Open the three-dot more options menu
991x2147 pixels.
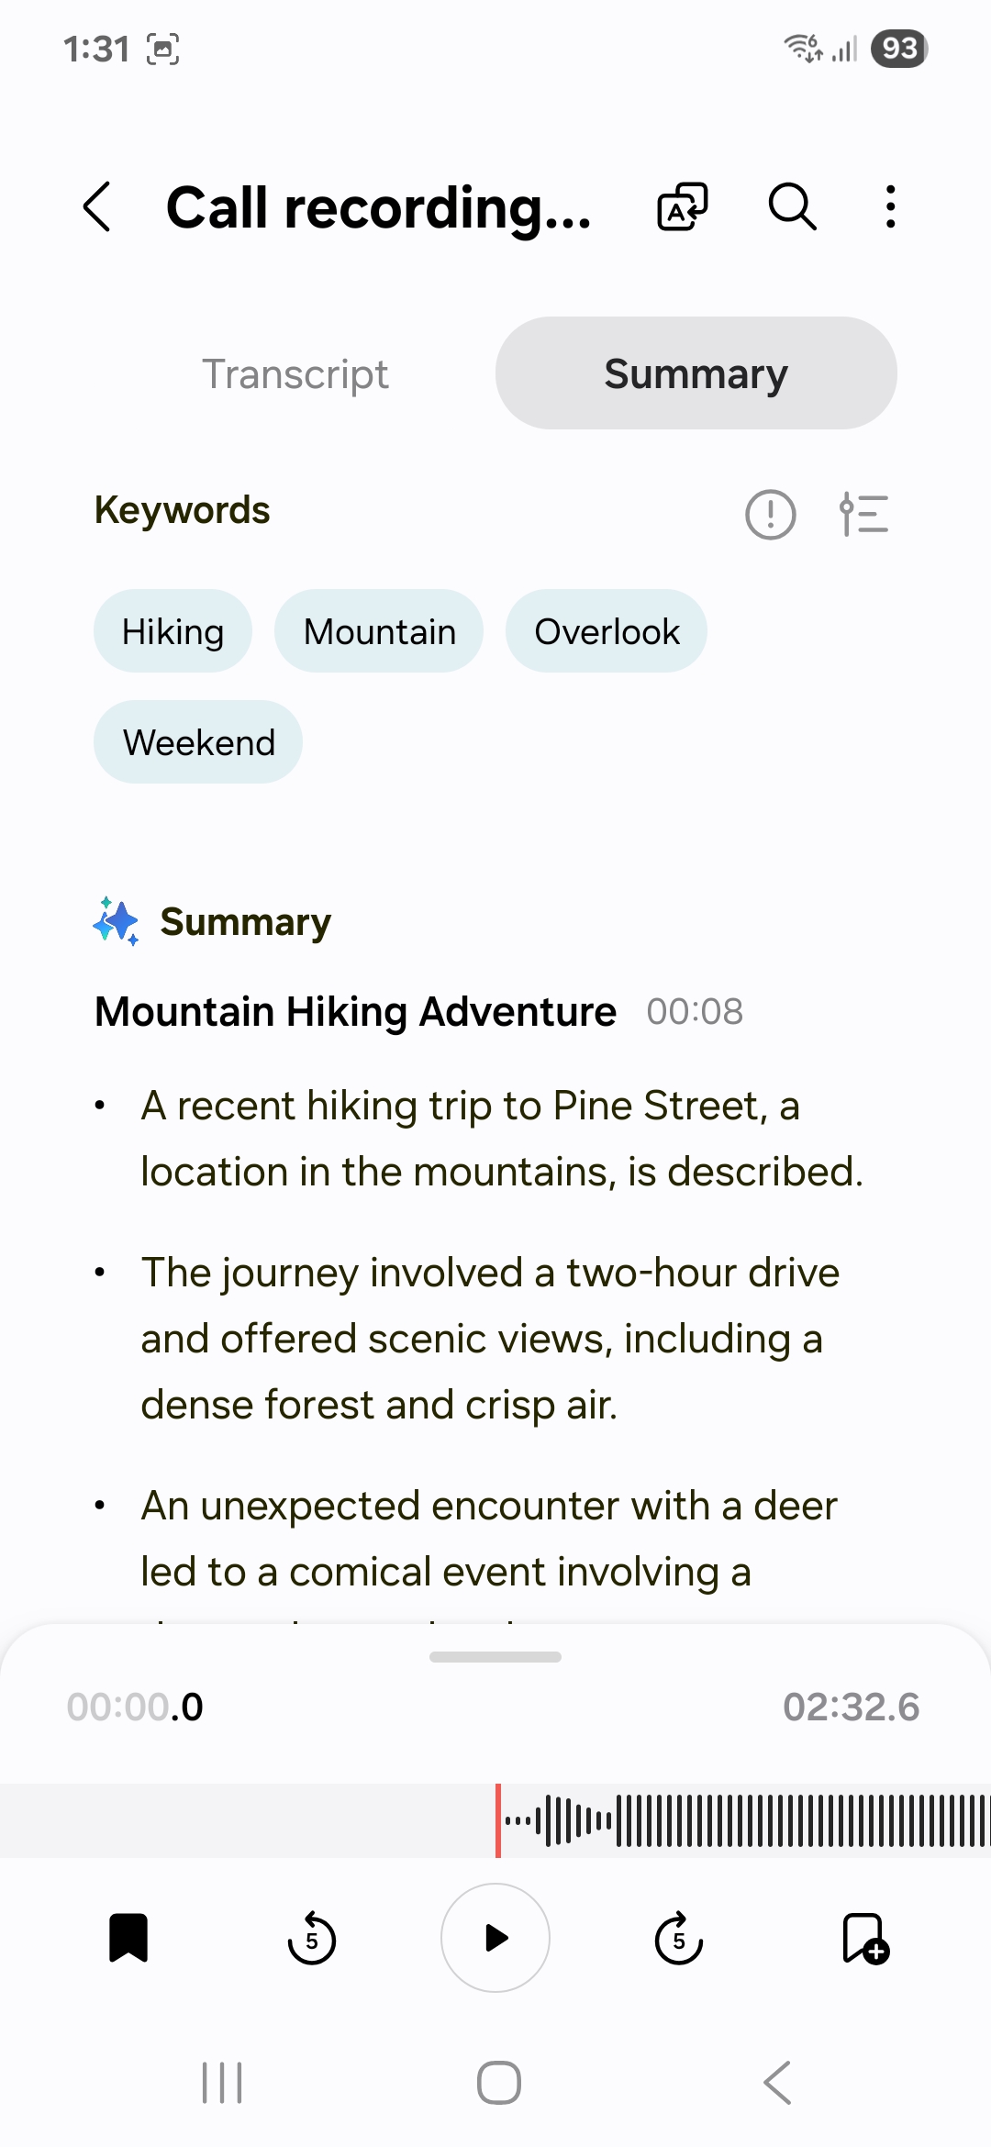click(x=890, y=206)
